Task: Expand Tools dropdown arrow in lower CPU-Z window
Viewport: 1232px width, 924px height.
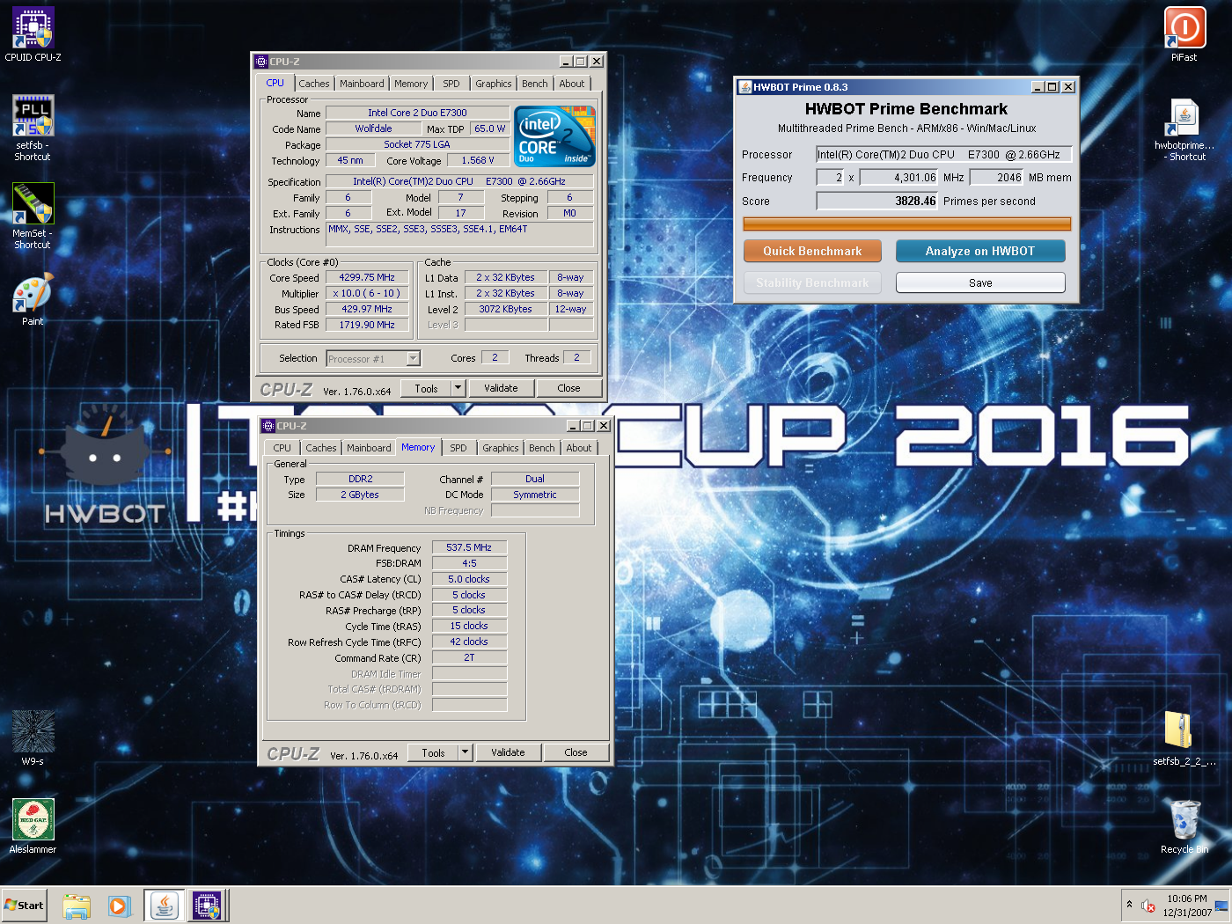Action: 465,752
